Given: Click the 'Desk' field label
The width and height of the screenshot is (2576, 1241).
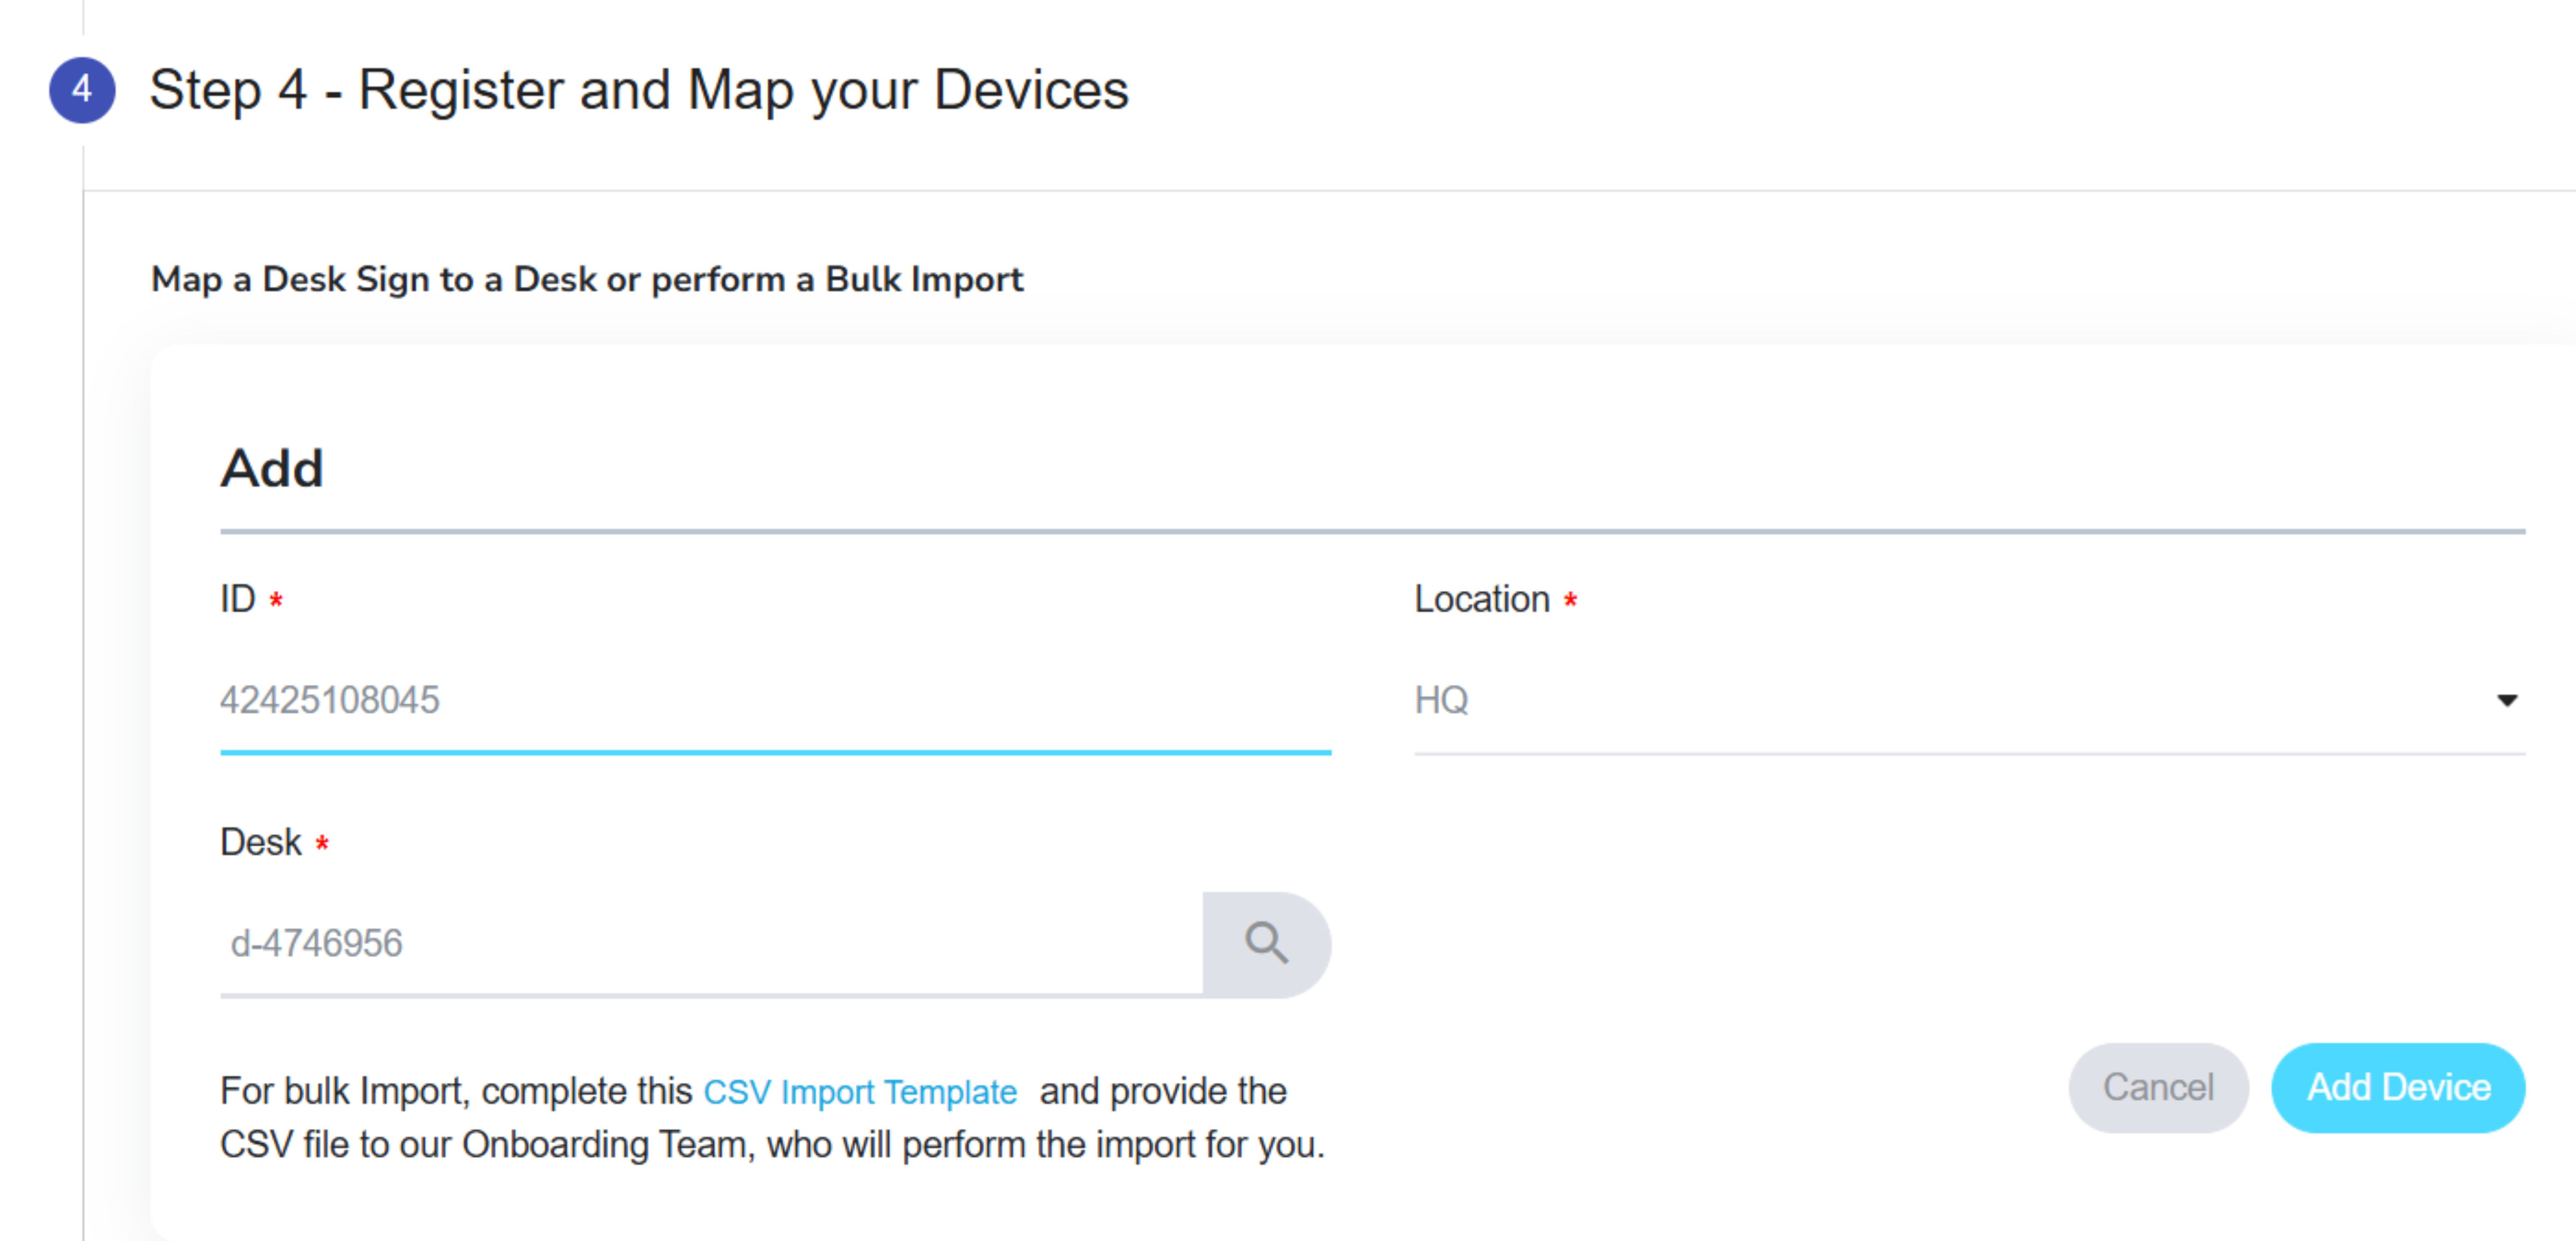Looking at the screenshot, I should pos(260,842).
